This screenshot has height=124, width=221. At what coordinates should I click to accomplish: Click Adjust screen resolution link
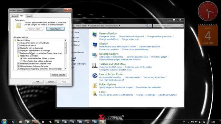click(x=150, y=46)
